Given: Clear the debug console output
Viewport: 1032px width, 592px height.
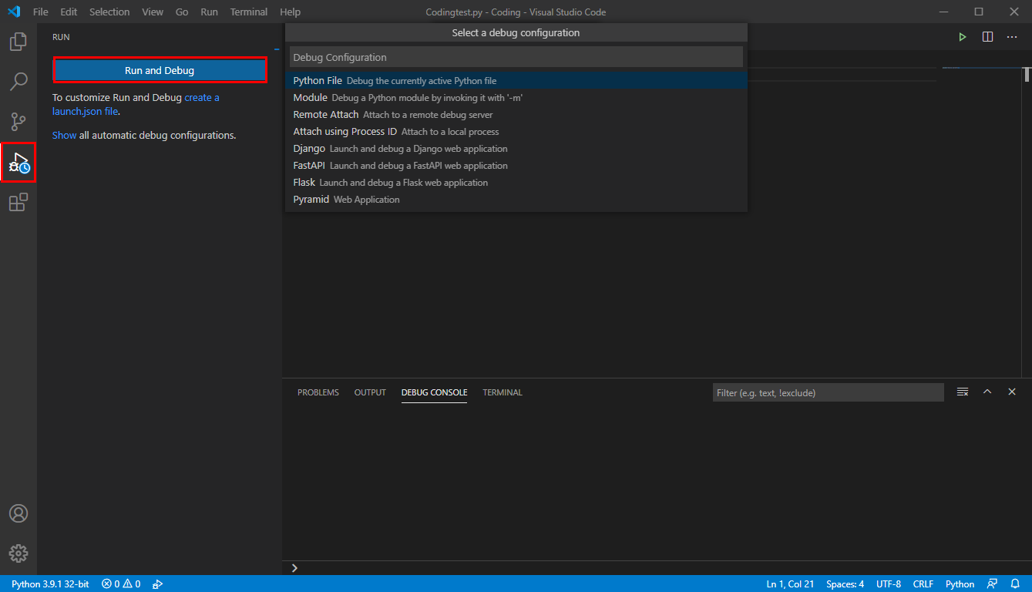Looking at the screenshot, I should (963, 392).
